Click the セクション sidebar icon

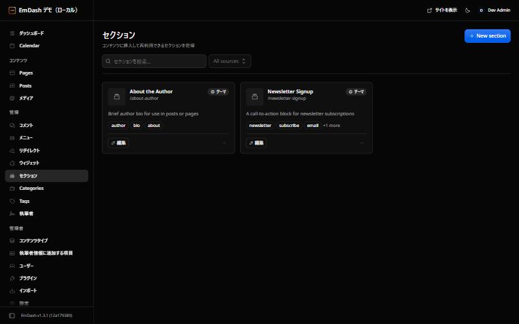click(x=12, y=176)
